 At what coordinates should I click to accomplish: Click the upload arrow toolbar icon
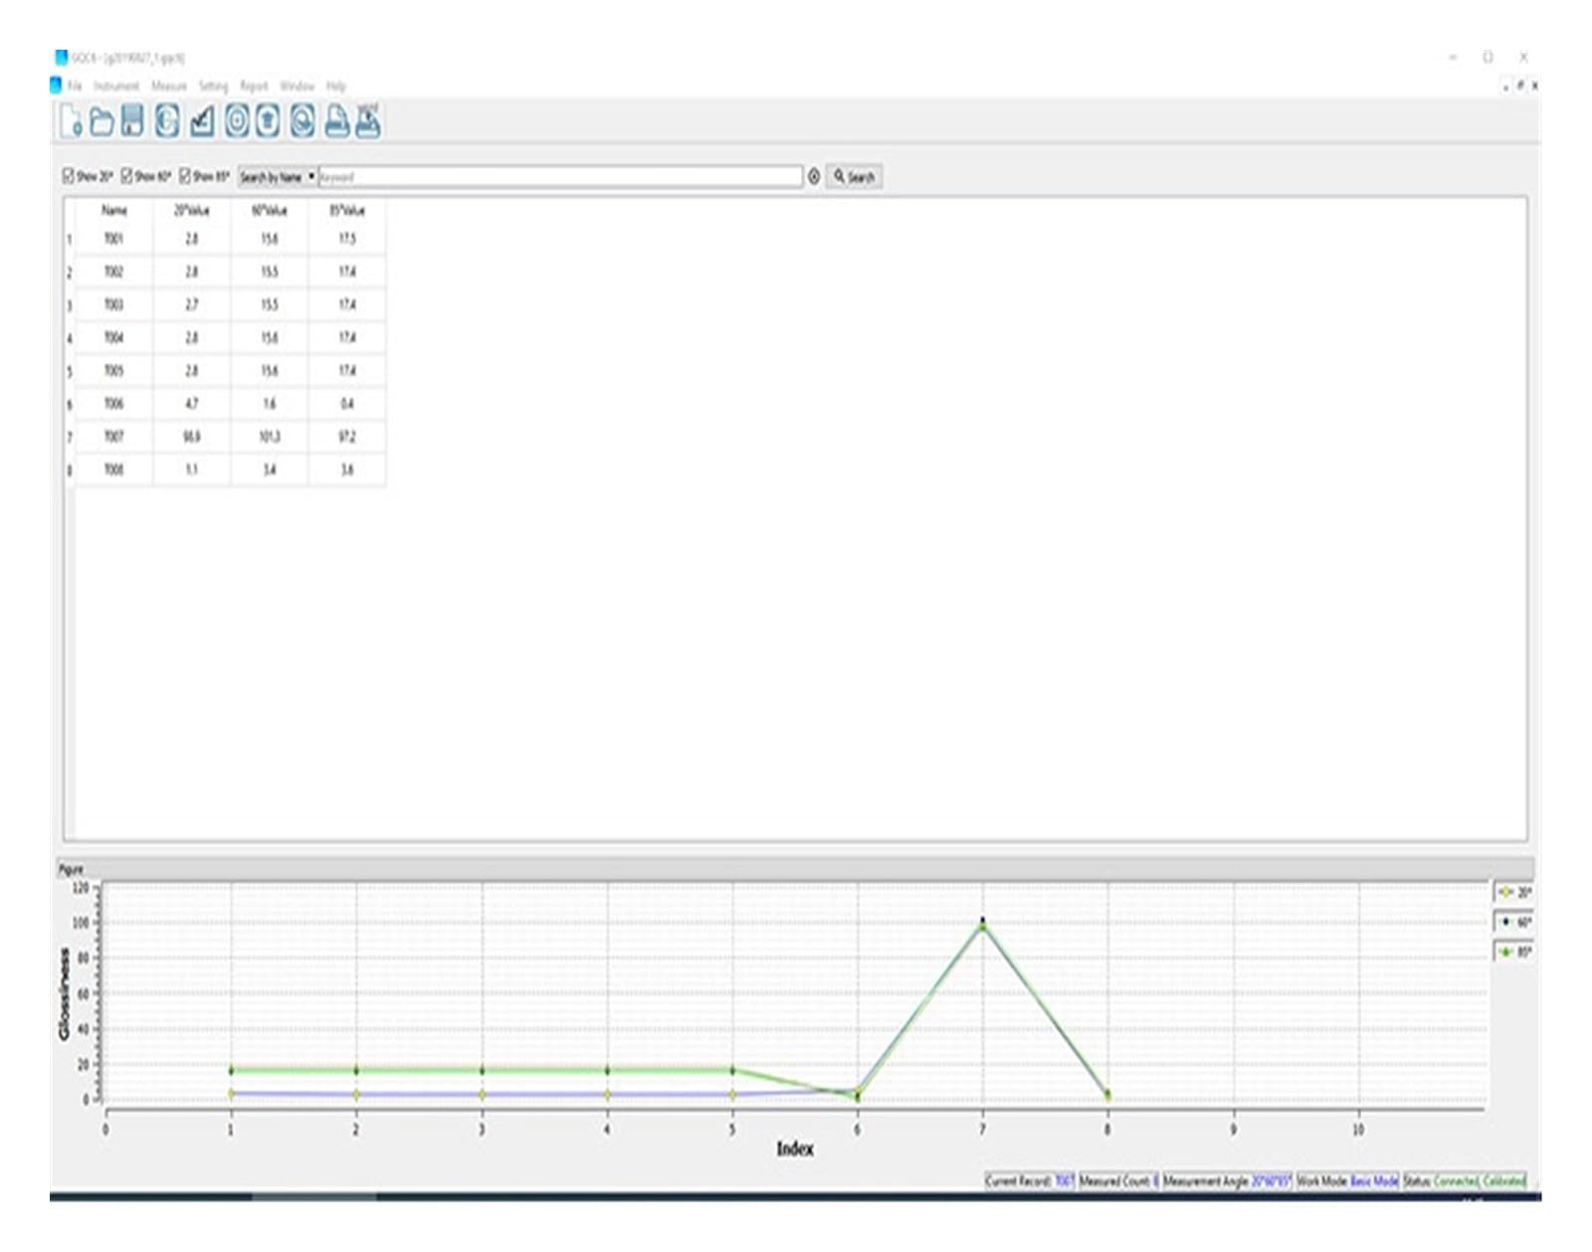pos(268,121)
